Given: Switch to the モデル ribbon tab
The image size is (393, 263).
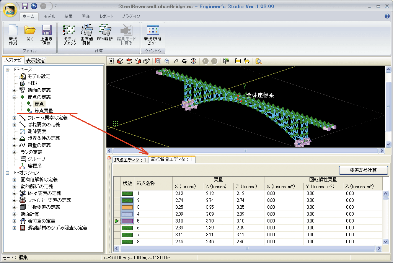Looking at the screenshot, I should pyautogui.click(x=49, y=16).
